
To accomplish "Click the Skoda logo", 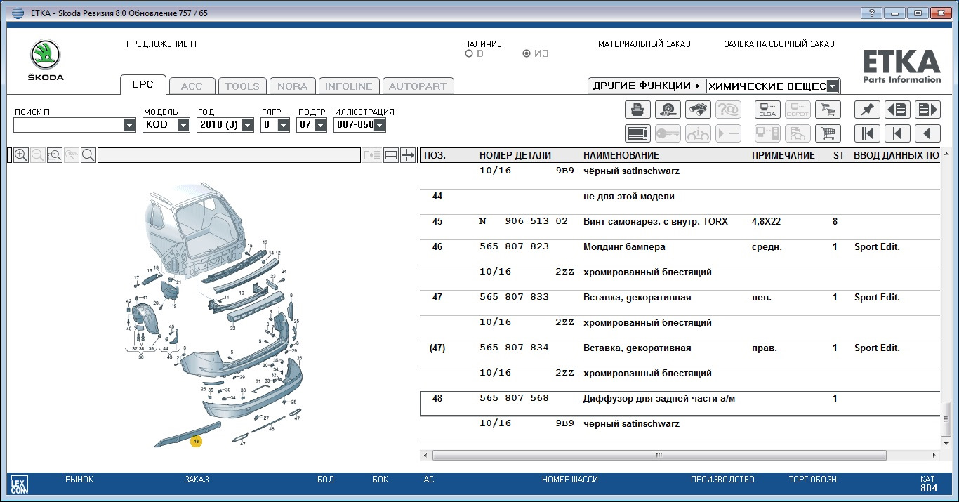I will coord(46,60).
